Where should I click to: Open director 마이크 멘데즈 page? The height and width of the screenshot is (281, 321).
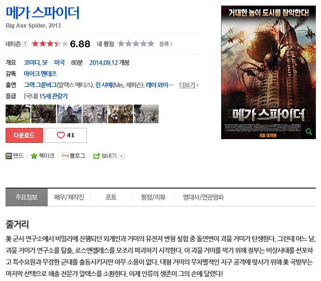pyautogui.click(x=40, y=74)
